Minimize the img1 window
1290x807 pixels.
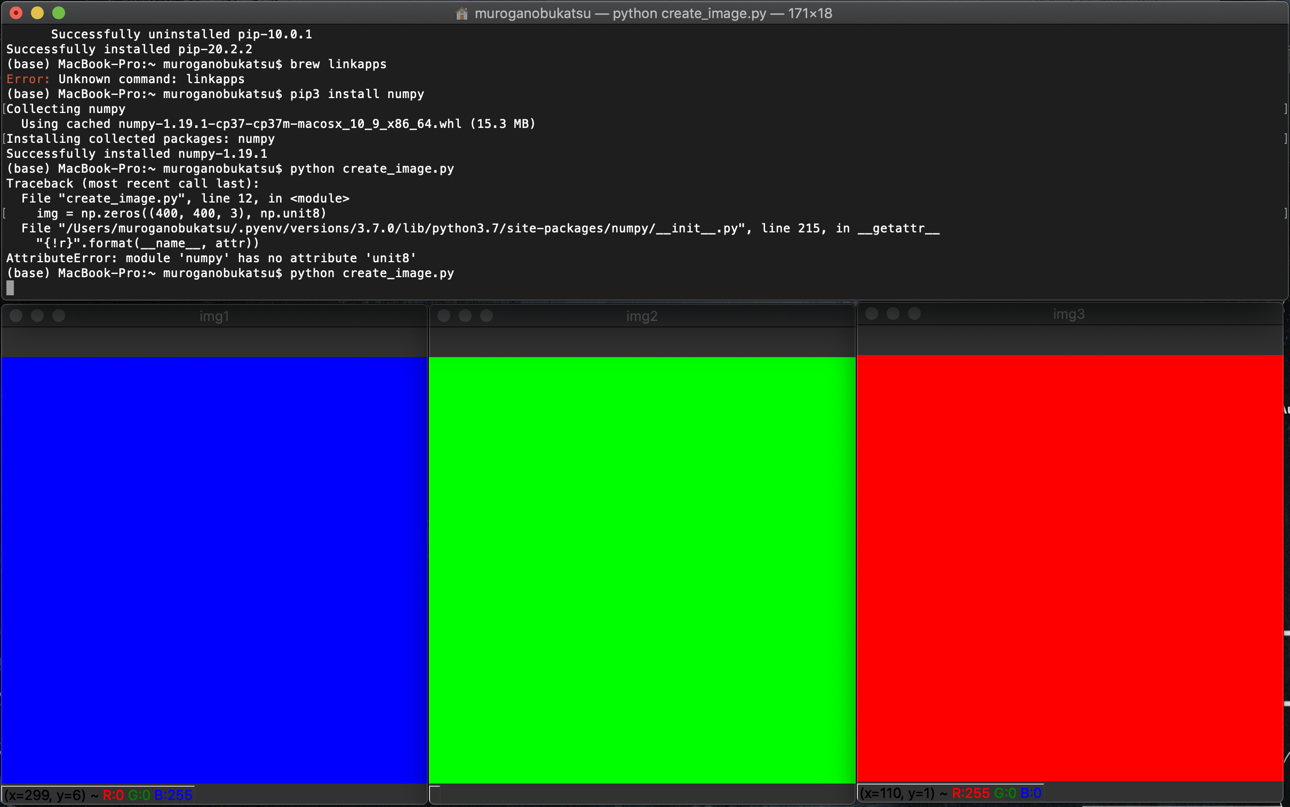[x=37, y=316]
